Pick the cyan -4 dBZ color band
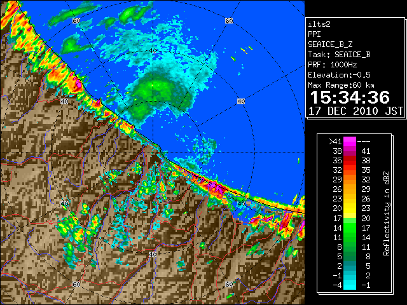The width and height of the screenshot is (407, 305). point(350,285)
